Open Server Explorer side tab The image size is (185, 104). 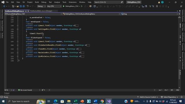coord(2,26)
